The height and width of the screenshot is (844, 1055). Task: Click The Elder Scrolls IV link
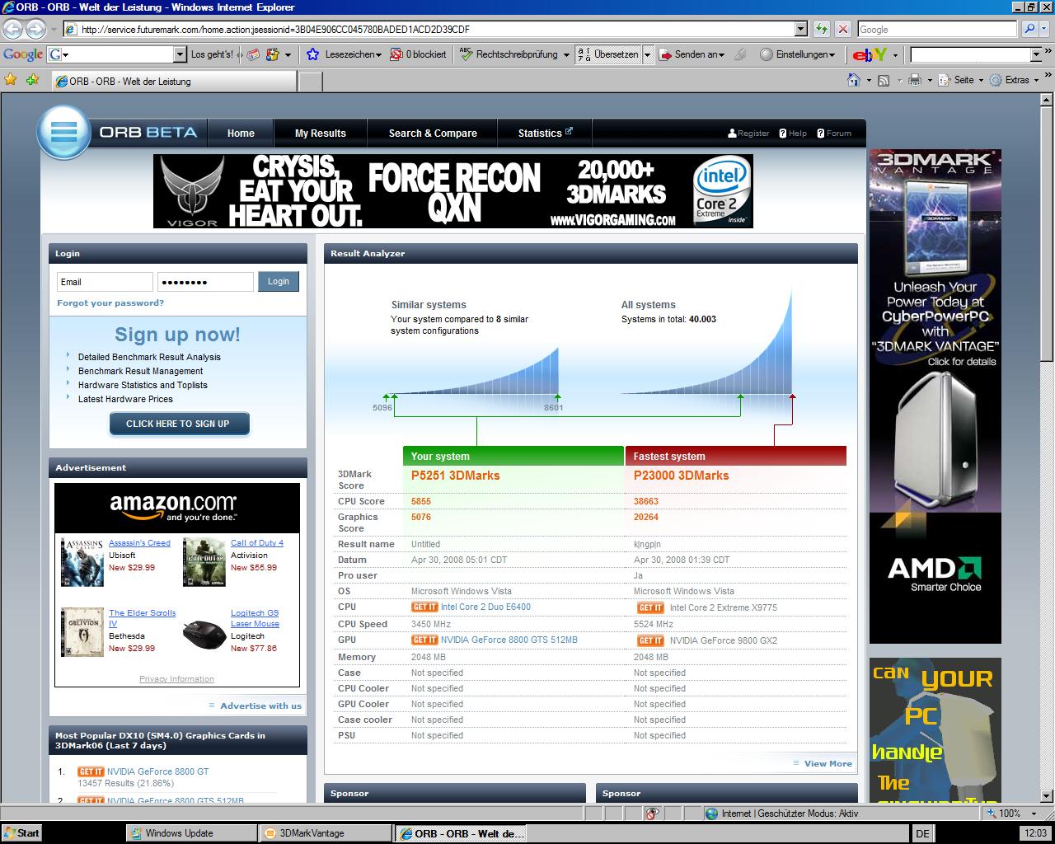[x=142, y=618]
